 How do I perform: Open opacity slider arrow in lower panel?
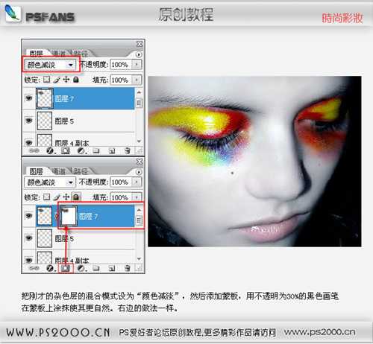[x=137, y=182]
